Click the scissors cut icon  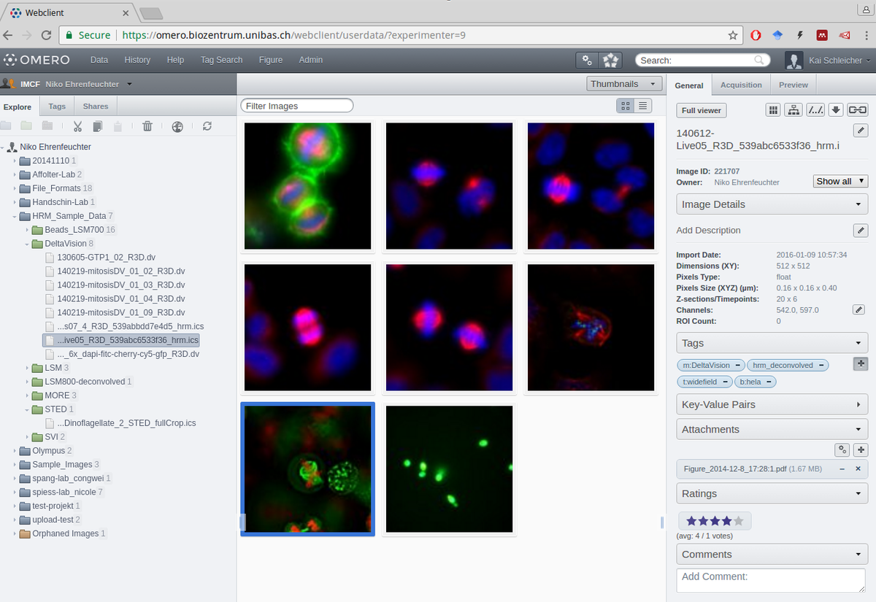[78, 126]
